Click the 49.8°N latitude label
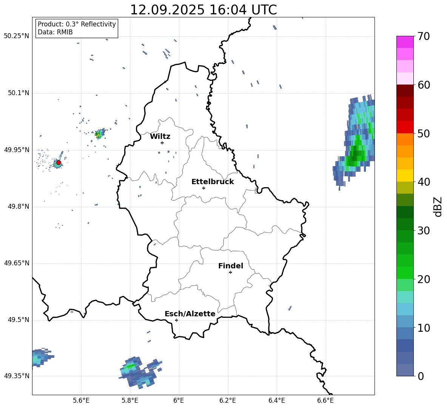The width and height of the screenshot is (447, 408). click(18, 206)
